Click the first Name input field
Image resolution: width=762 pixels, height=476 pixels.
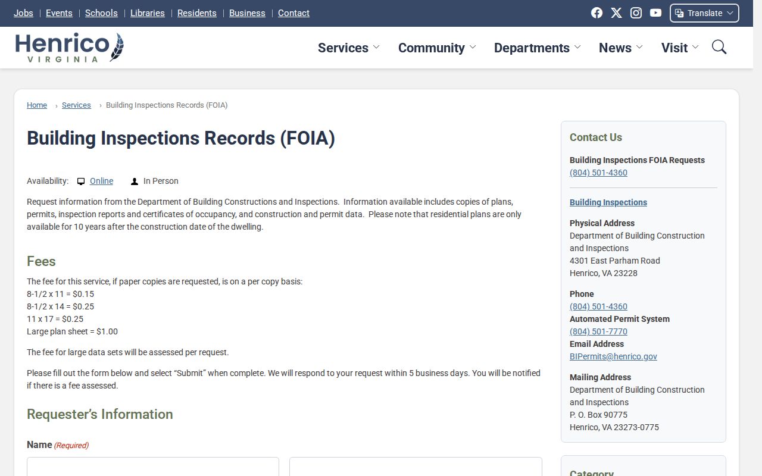click(x=153, y=466)
